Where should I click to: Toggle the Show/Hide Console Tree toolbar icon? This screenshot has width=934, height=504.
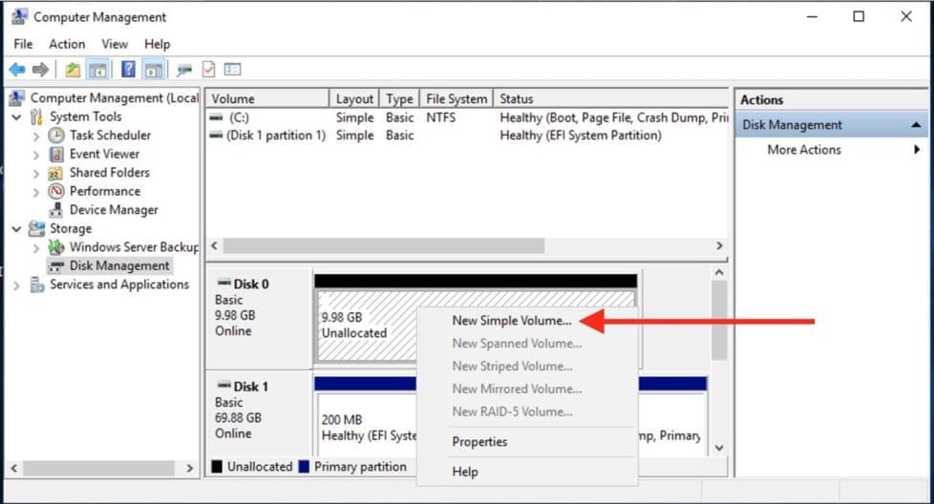96,70
